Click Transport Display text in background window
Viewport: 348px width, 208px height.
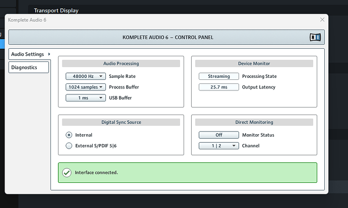(56, 11)
